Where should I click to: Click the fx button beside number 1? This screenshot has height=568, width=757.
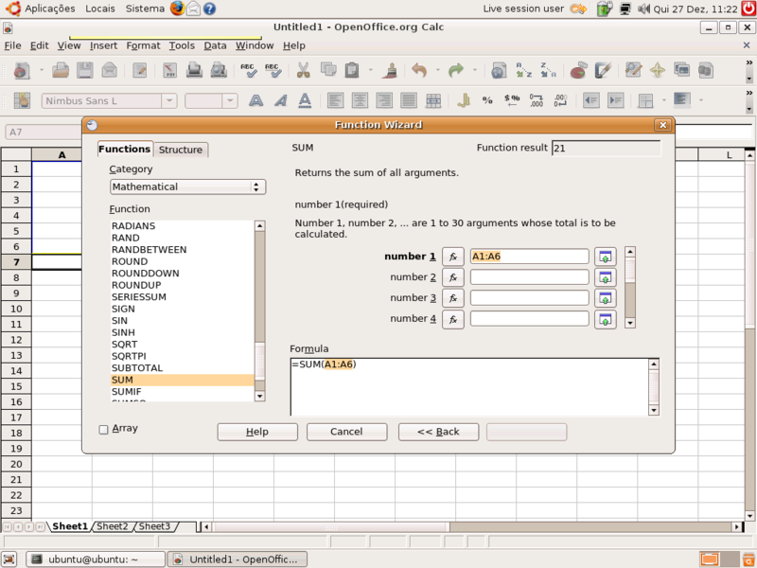click(x=453, y=257)
